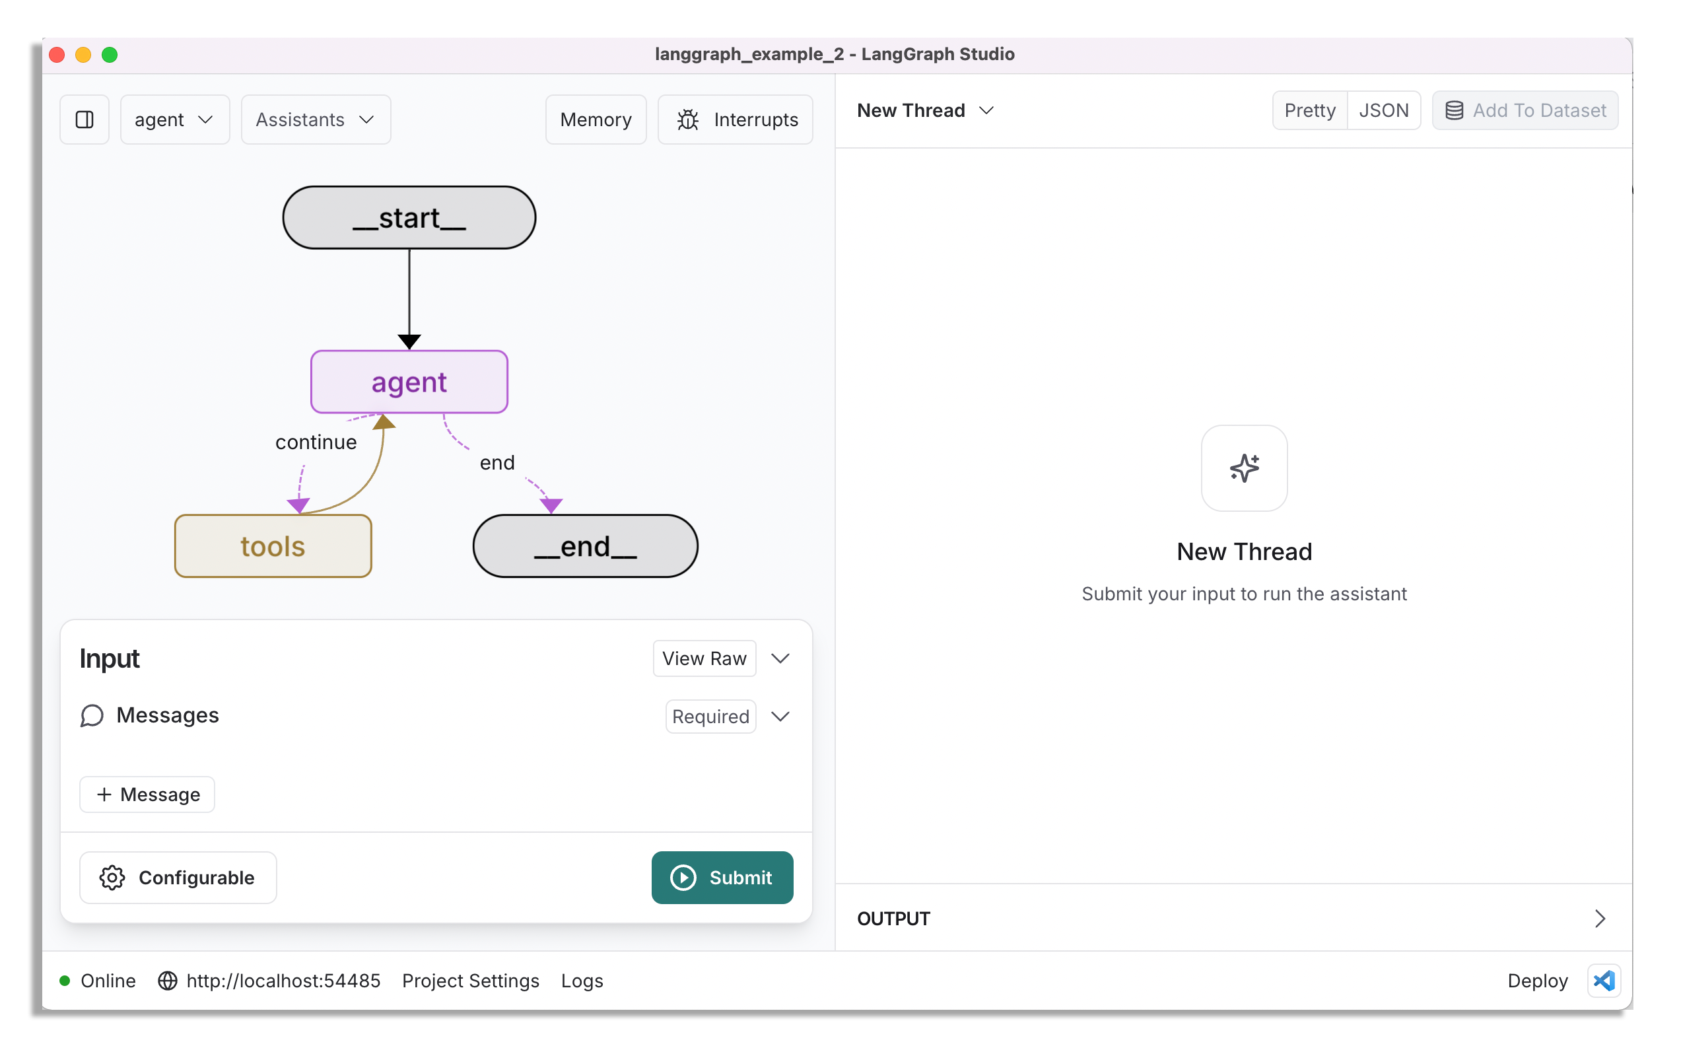
Task: Click the play icon inside the Submit button
Action: click(x=683, y=877)
